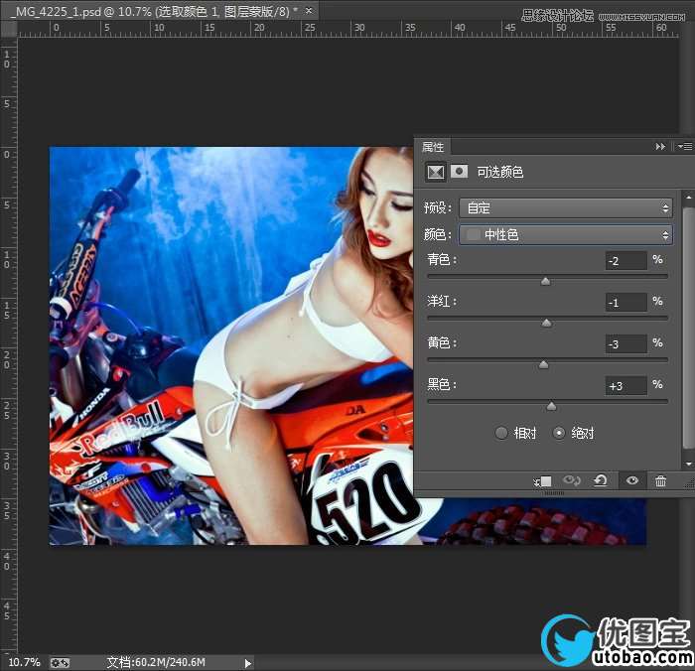The height and width of the screenshot is (671, 695).
Task: Select the 绝对 absolute radio button
Action: [559, 433]
